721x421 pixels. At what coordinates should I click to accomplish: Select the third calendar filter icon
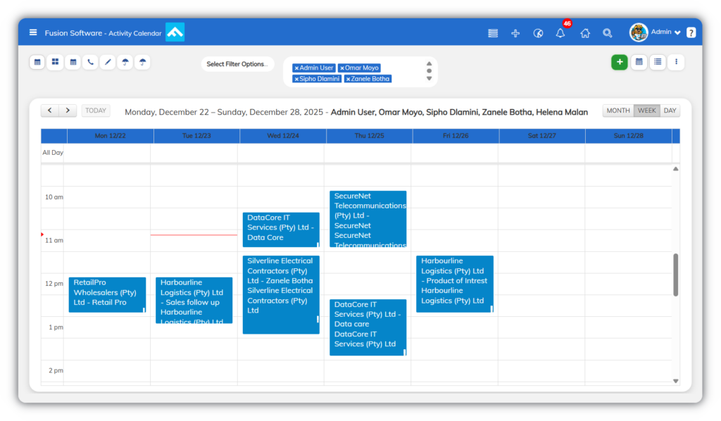(x=73, y=62)
